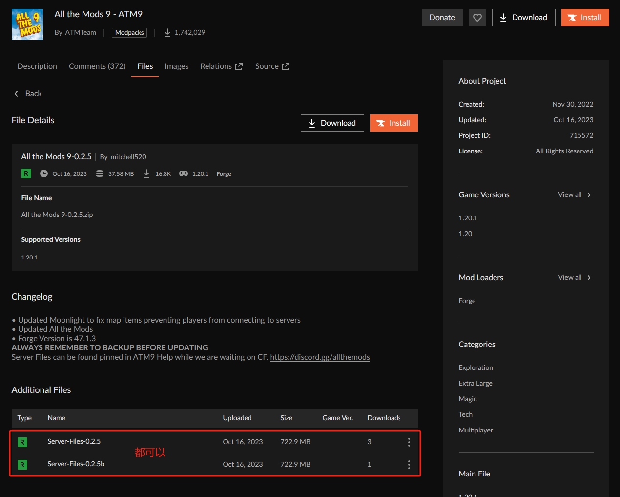
Task: Open the All Rights Reserved license link
Action: (564, 151)
